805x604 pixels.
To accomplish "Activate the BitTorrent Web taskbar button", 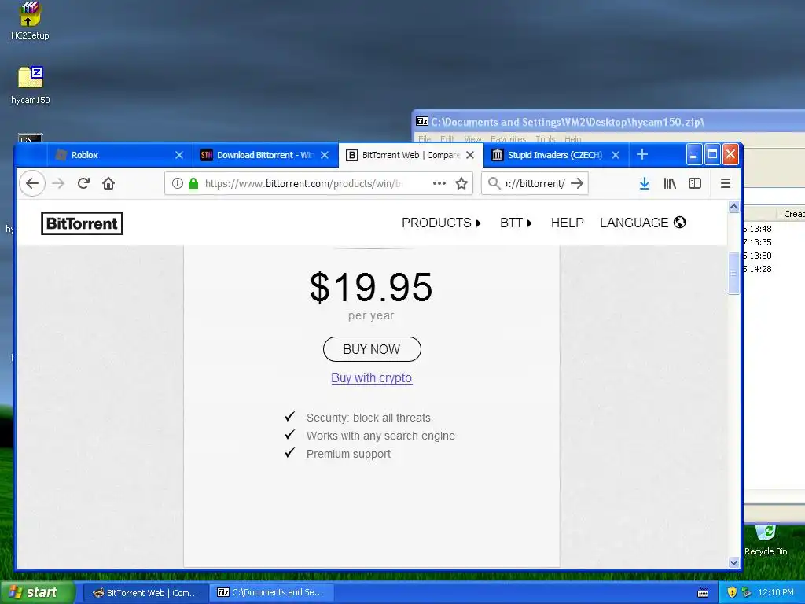I will (x=145, y=593).
